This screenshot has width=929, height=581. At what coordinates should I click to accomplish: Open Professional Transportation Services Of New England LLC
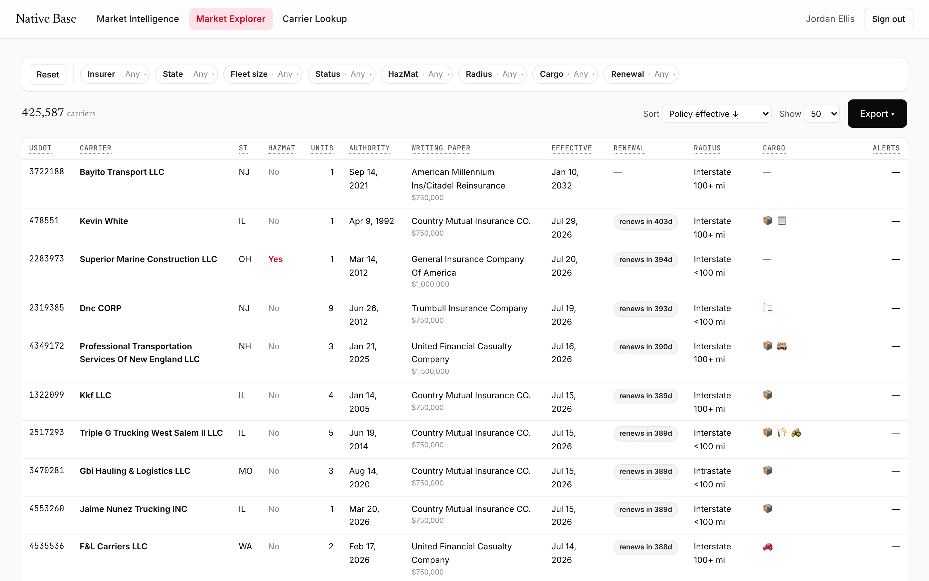pos(140,352)
